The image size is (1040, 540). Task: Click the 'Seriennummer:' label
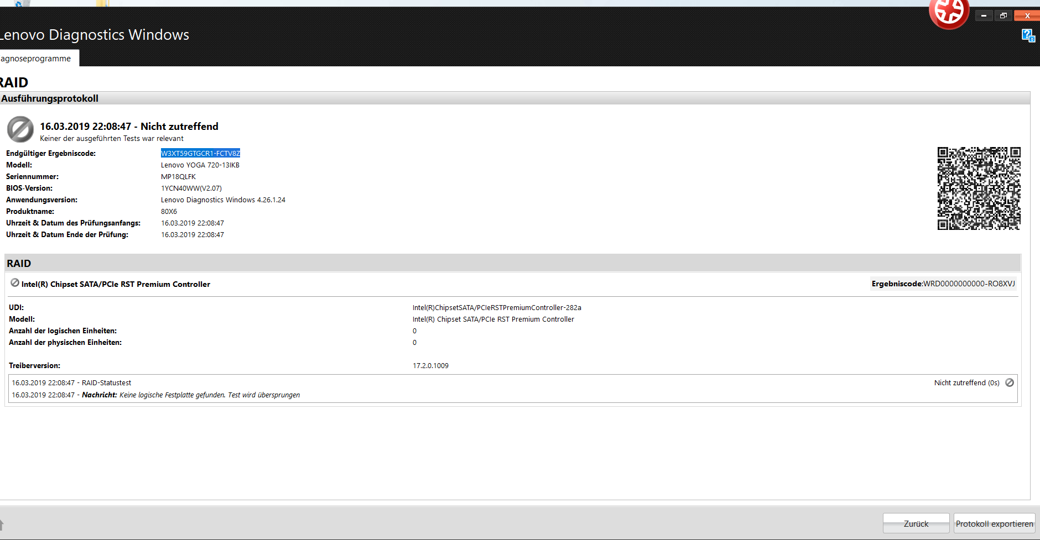32,176
